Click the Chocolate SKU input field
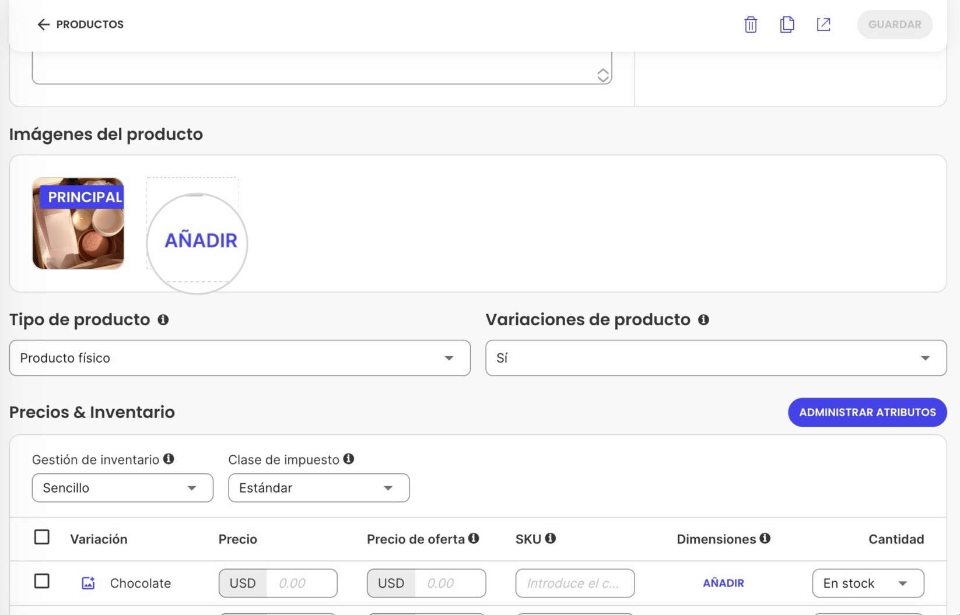This screenshot has width=960, height=615. pyautogui.click(x=575, y=583)
